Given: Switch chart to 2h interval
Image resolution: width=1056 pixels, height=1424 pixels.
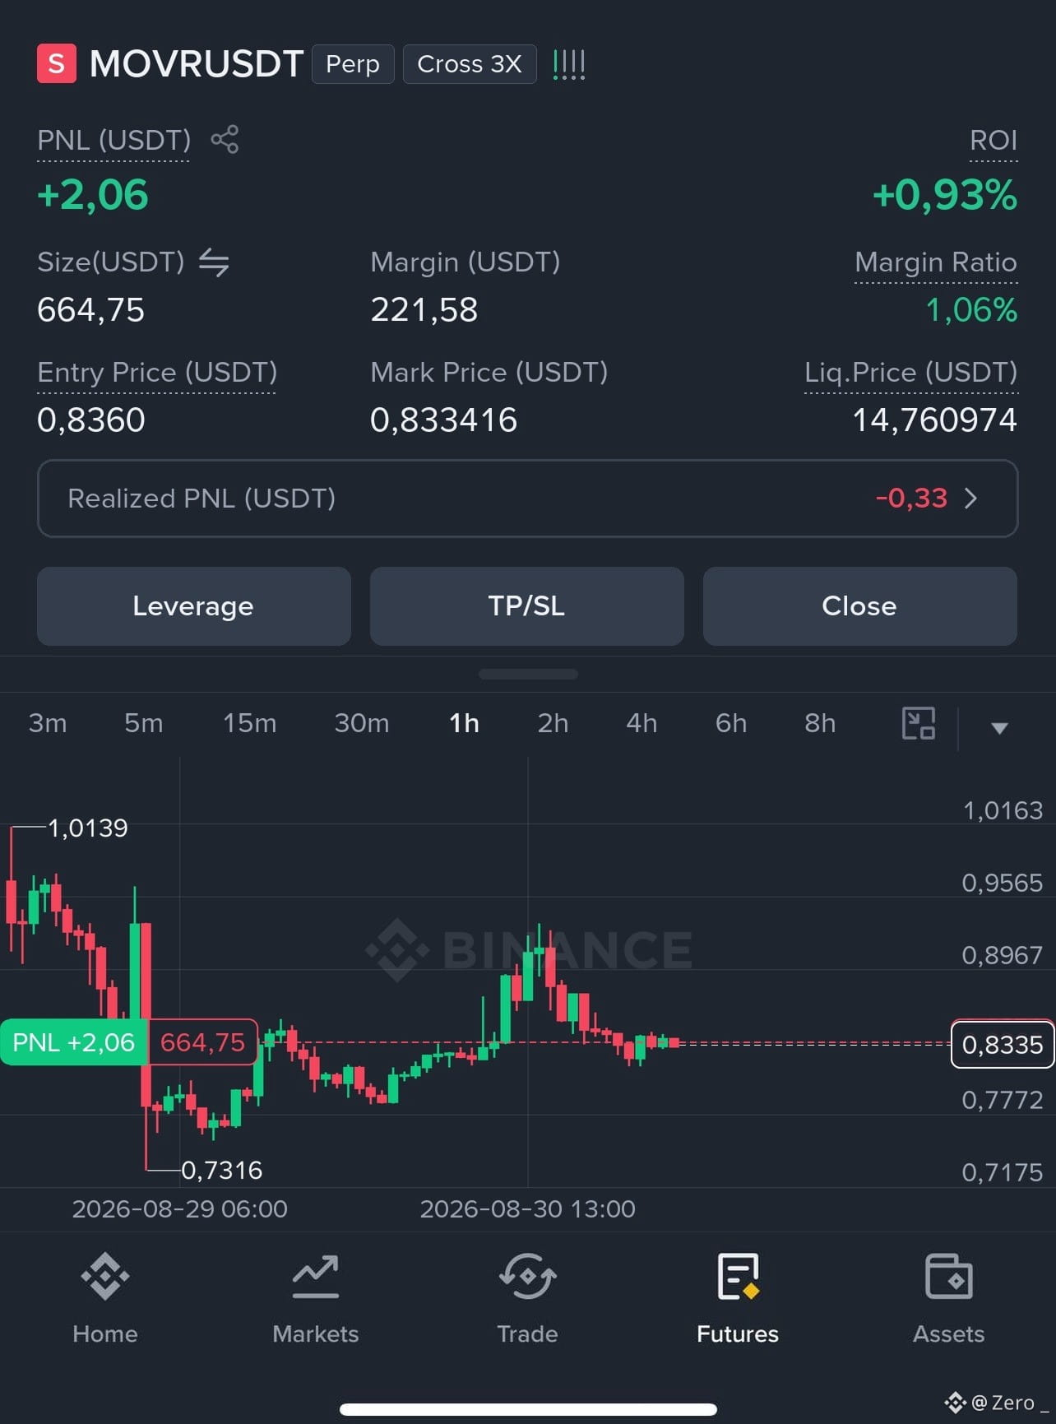Looking at the screenshot, I should coord(553,723).
